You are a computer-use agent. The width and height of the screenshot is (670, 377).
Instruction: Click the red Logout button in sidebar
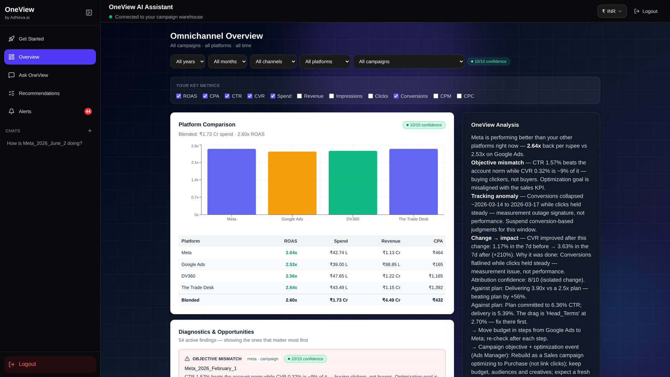point(50,364)
